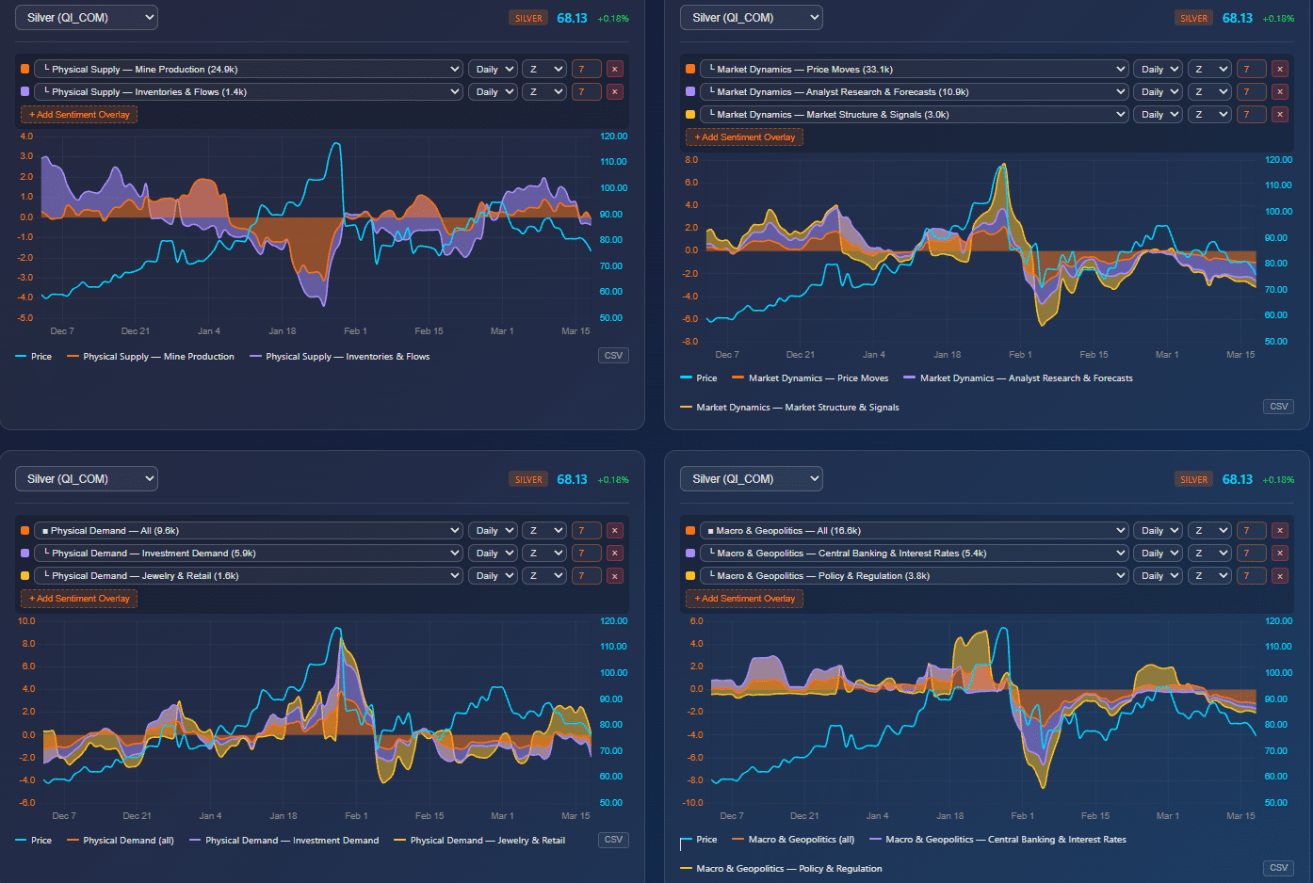Remove the Price Moves series row
The height and width of the screenshot is (883, 1313).
click(x=1279, y=69)
